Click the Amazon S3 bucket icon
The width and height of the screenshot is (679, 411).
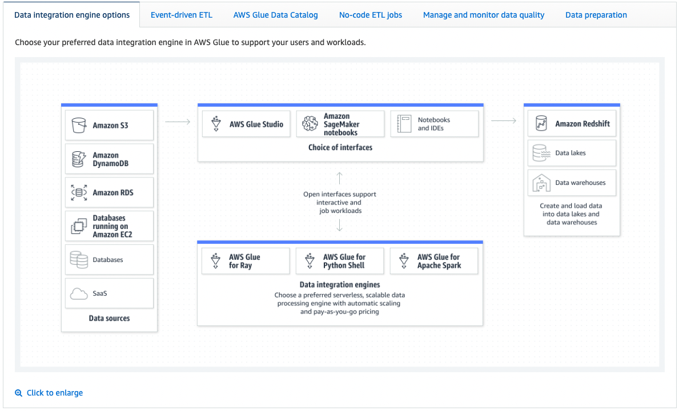click(79, 126)
